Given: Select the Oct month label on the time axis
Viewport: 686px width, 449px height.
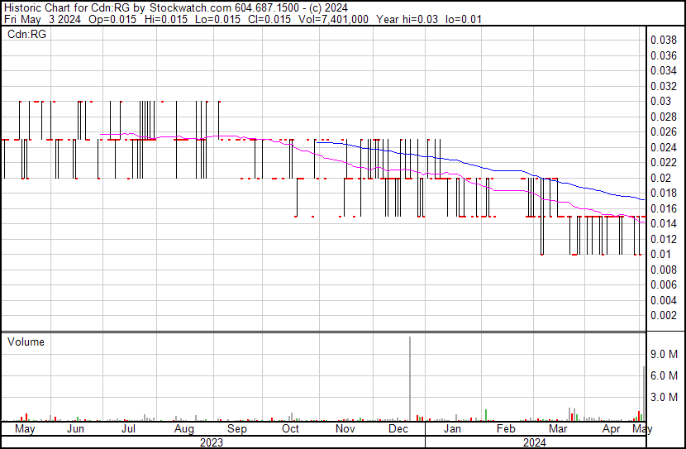Looking at the screenshot, I should click(x=290, y=429).
